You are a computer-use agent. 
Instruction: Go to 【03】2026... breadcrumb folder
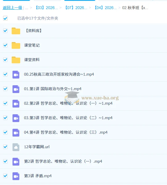coord(47,8)
